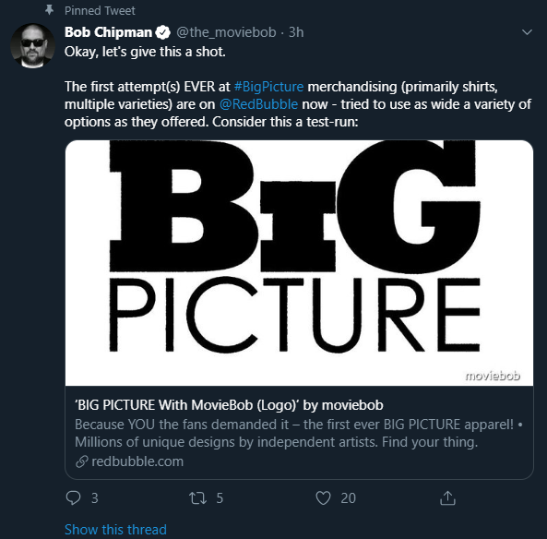Click the redbubble.com domain link
This screenshot has height=539, width=547.
pyautogui.click(x=137, y=461)
